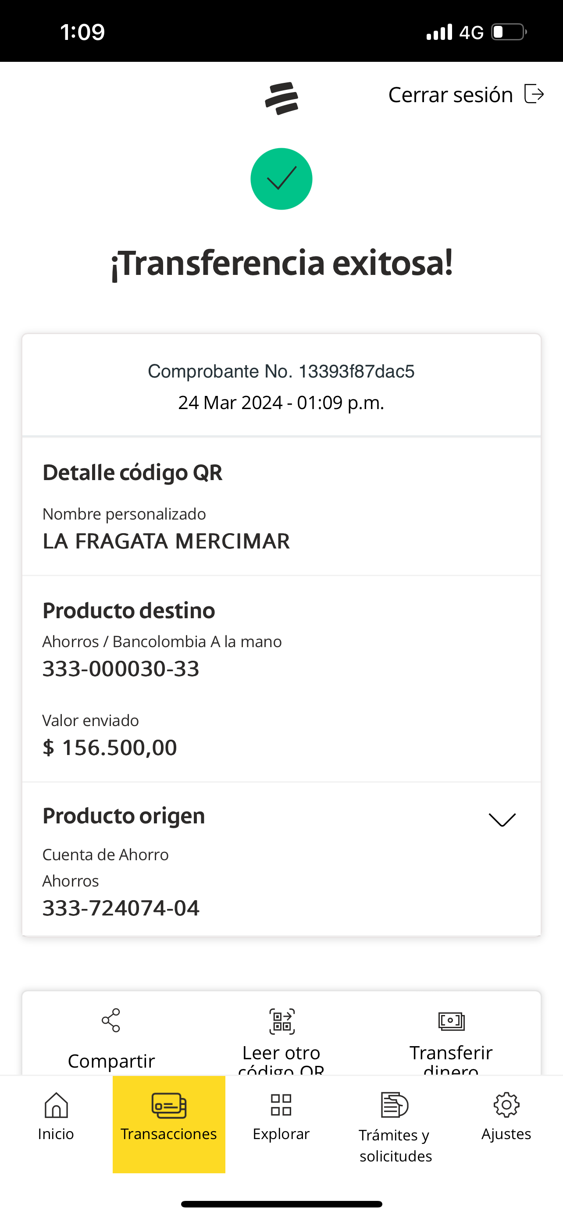Tap the Cerrar sesión exit icon
Viewport: 563px width, 1218px height.
click(x=534, y=94)
